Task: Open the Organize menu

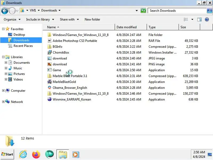Action: [12, 19]
